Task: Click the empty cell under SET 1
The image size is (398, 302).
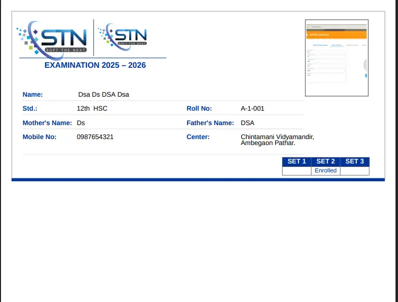Action: 297,170
